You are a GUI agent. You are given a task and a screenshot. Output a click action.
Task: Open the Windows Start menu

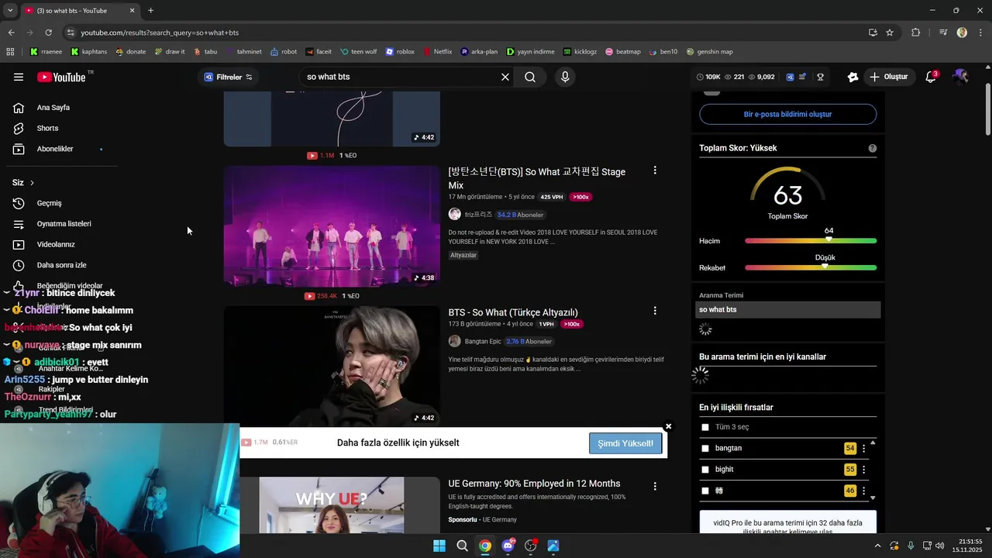click(x=439, y=546)
